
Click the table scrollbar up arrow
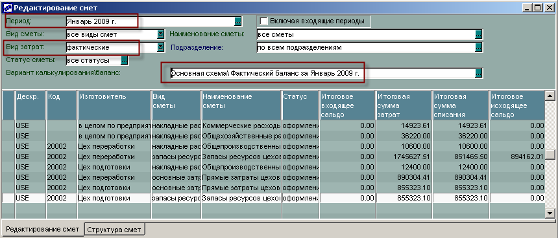[550, 96]
